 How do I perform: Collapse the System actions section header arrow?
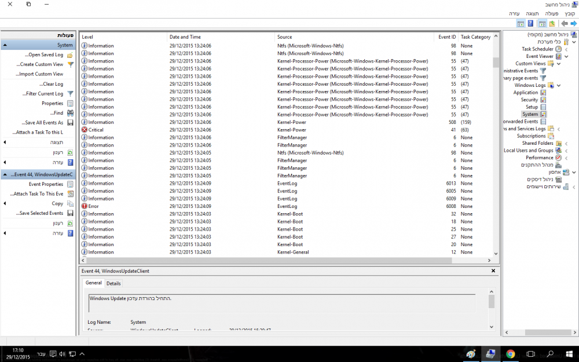click(x=5, y=45)
